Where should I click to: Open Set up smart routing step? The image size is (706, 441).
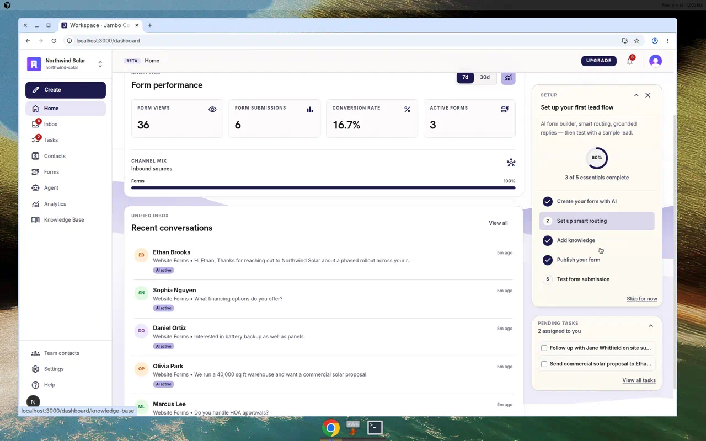597,221
